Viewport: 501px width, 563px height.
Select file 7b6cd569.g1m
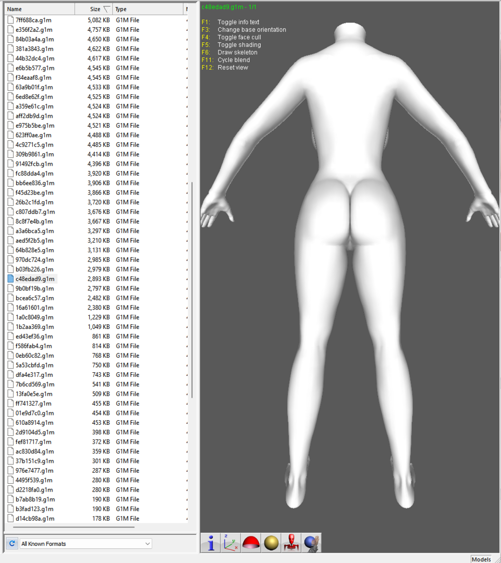pyautogui.click(x=35, y=384)
